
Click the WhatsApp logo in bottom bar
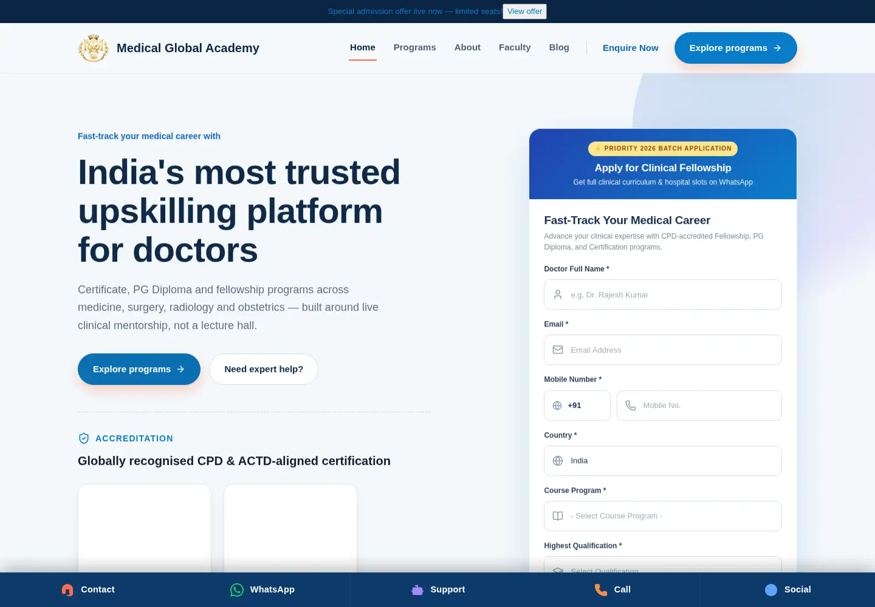(x=237, y=589)
